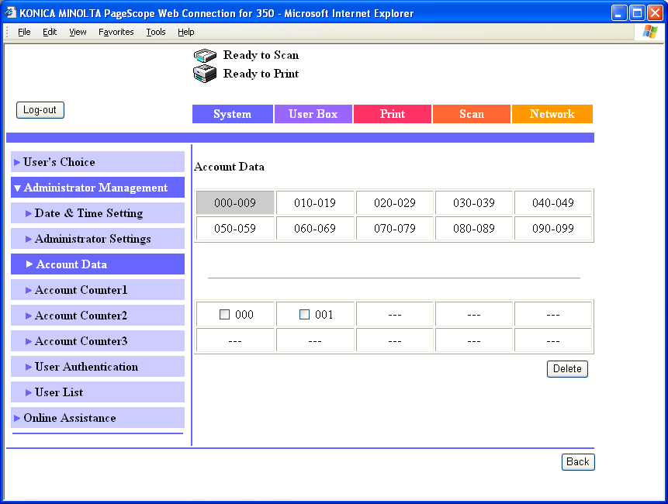Image resolution: width=668 pixels, height=504 pixels.
Task: Collapse the Administrator Management arrow
Action: coord(17,188)
